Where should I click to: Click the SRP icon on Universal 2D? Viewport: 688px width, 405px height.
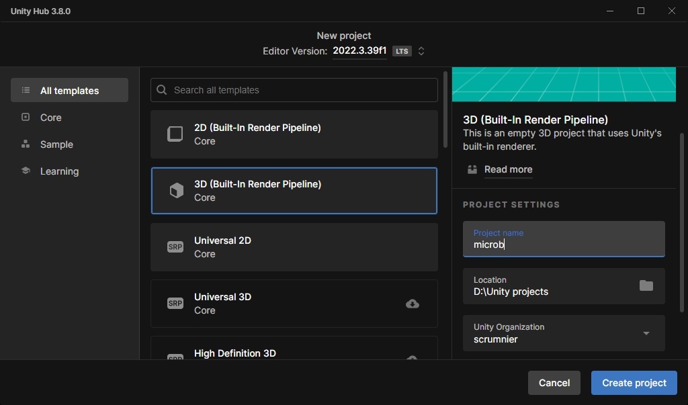click(x=175, y=246)
